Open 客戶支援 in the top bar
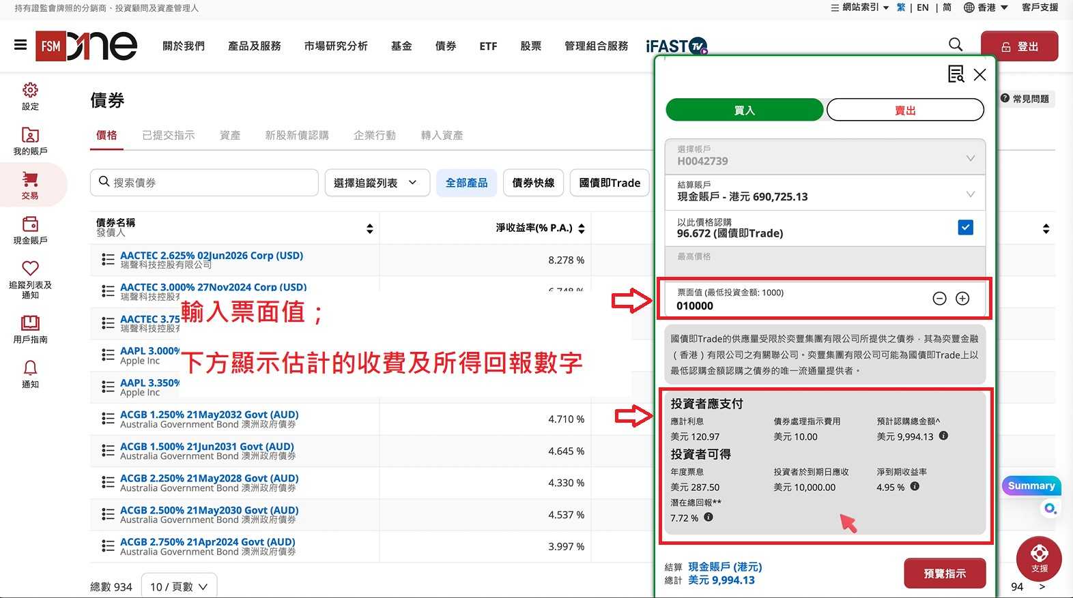Viewport: 1073px width, 598px height. click(1040, 8)
